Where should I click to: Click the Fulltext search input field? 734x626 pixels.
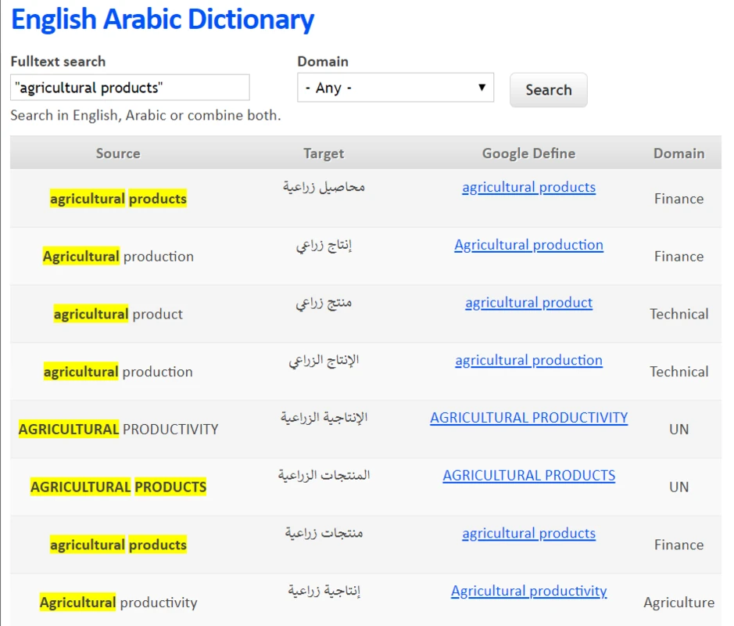[130, 87]
